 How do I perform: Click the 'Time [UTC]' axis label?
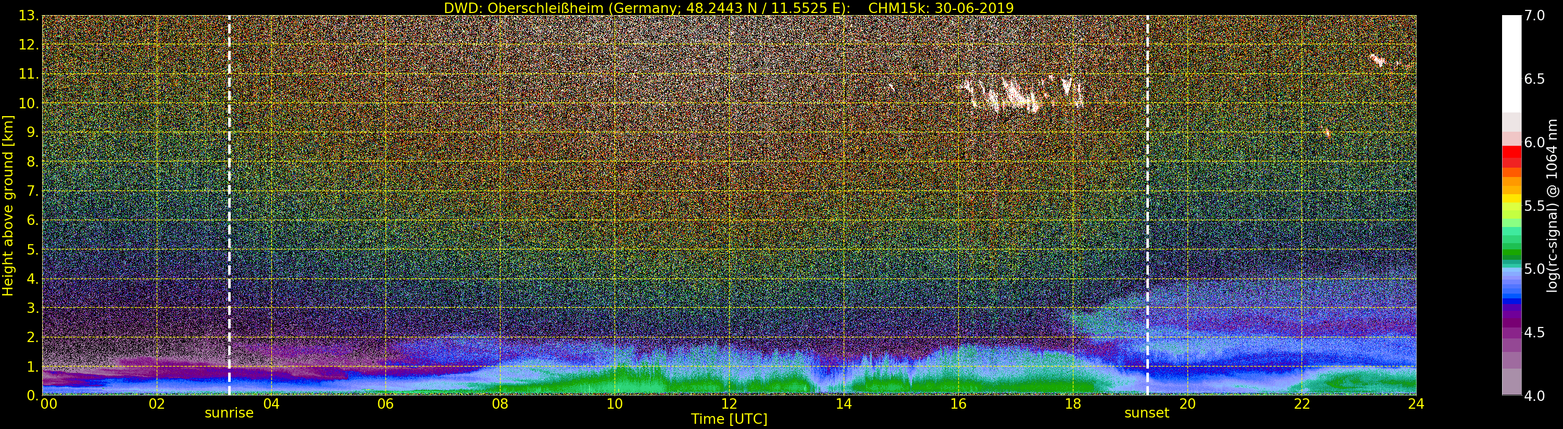(729, 419)
